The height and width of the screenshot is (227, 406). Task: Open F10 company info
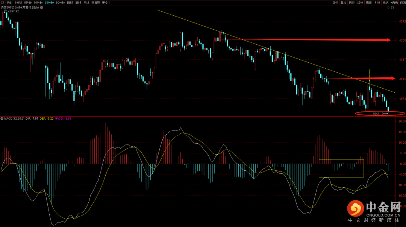point(377,3)
